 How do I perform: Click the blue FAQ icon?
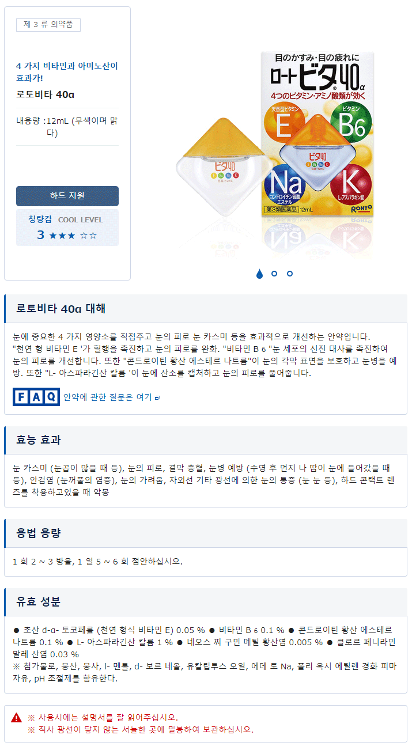[36, 396]
